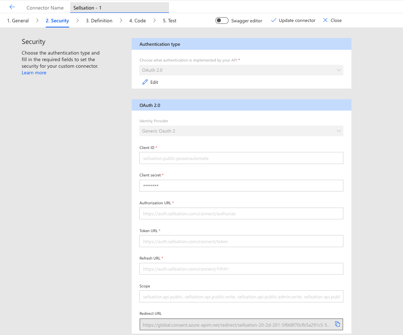Switch to the 4. Code tab

tap(138, 21)
